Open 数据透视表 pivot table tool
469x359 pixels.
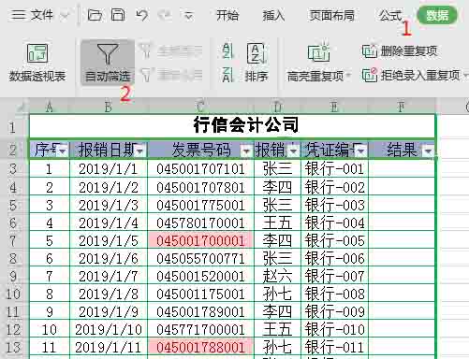tap(37, 62)
